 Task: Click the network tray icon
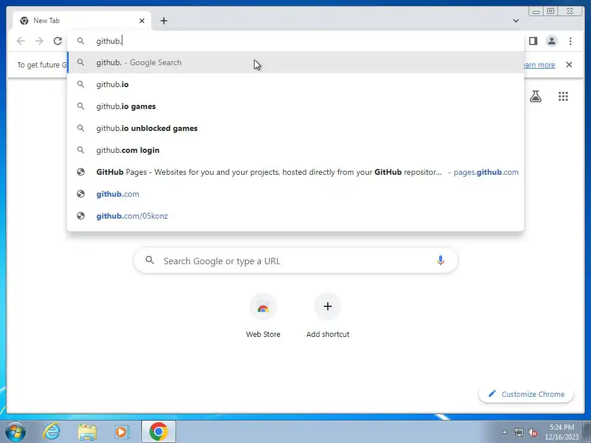519,432
